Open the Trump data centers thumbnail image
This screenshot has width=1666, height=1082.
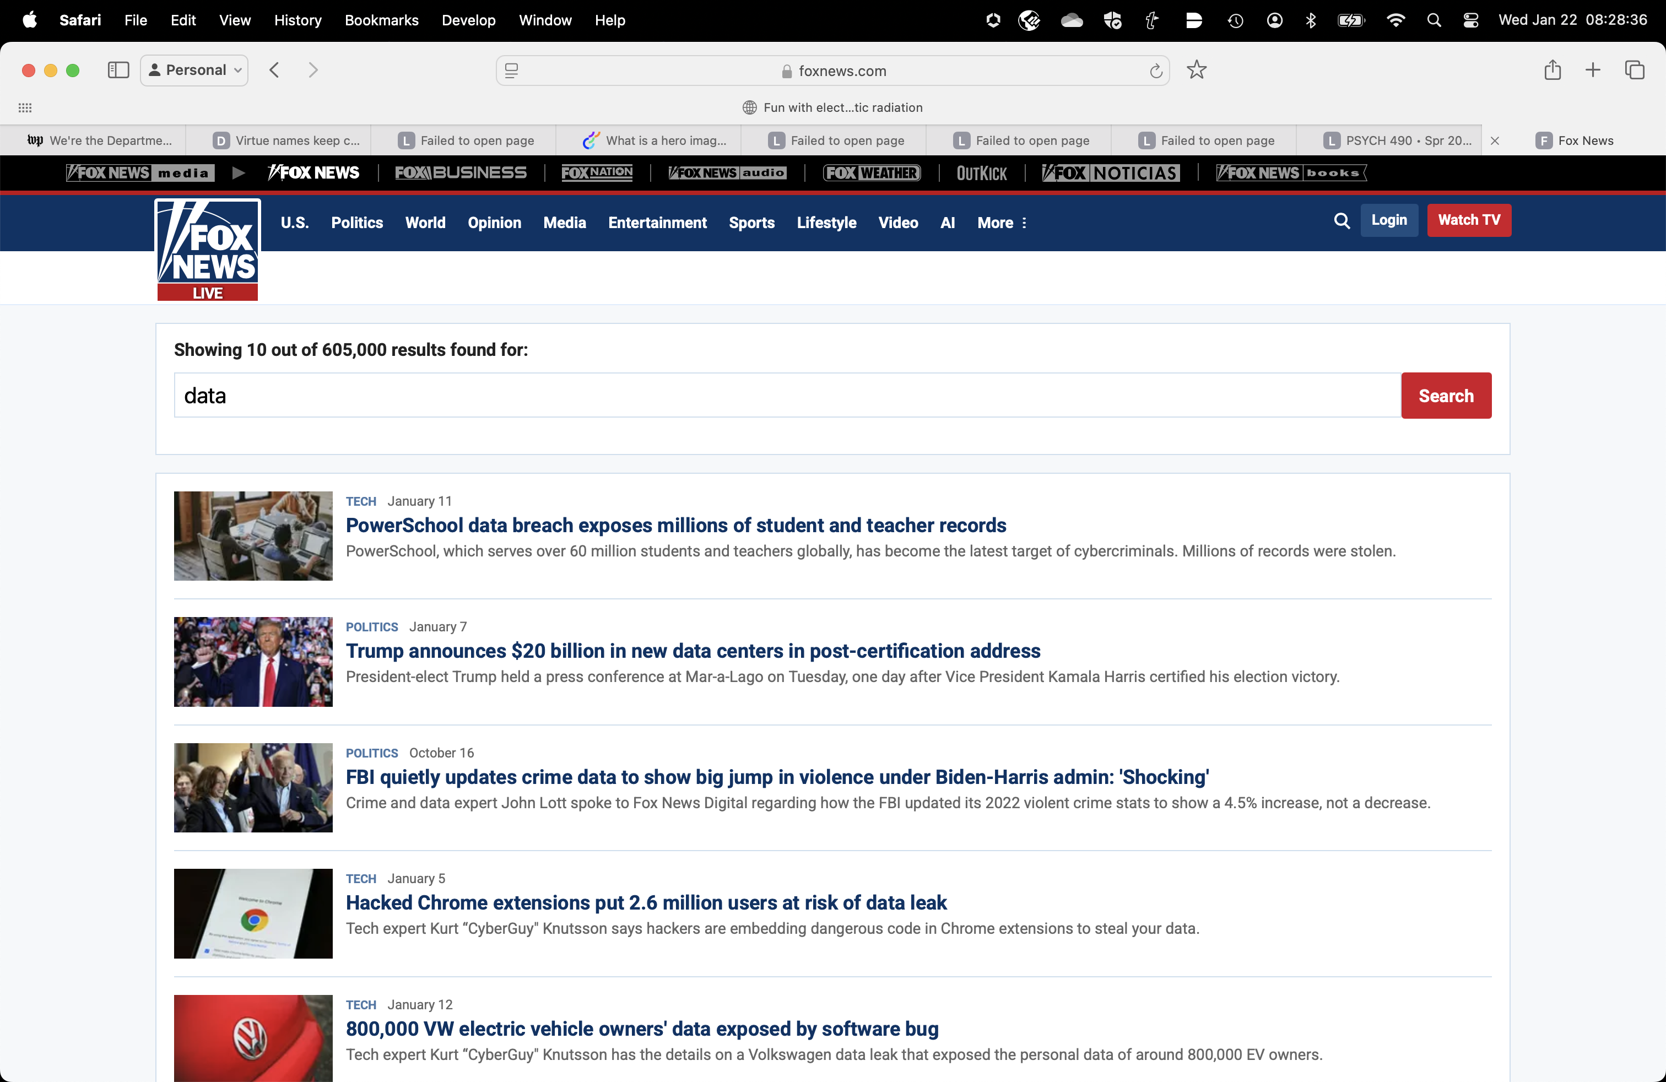pos(253,662)
